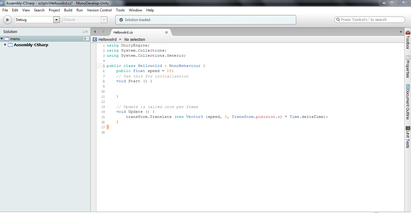Start debugging with the Run play button
411x213 pixels.
click(8, 20)
